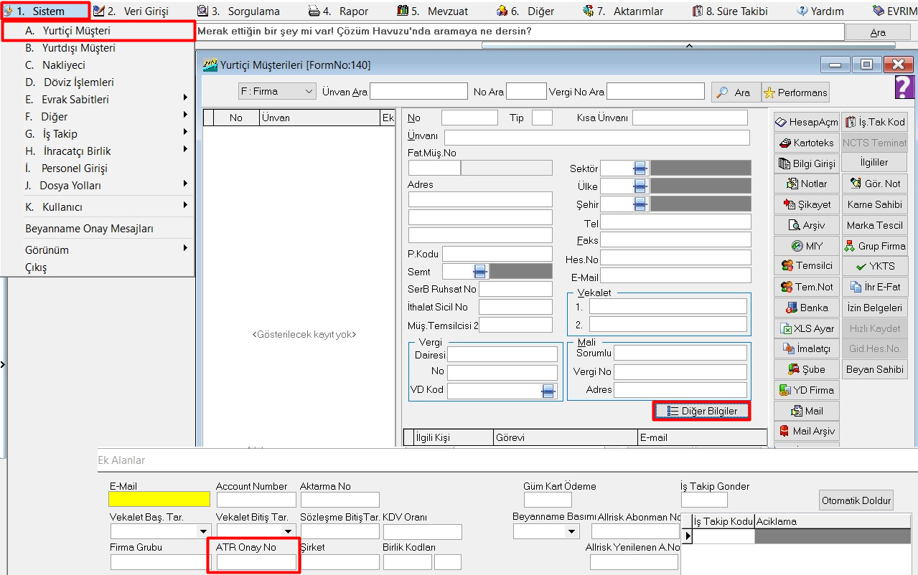Viewport: 918px width, 575px height.
Task: Open the Banka details
Action: (x=806, y=308)
